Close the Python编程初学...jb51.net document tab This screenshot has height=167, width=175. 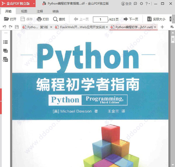tap(155, 27)
